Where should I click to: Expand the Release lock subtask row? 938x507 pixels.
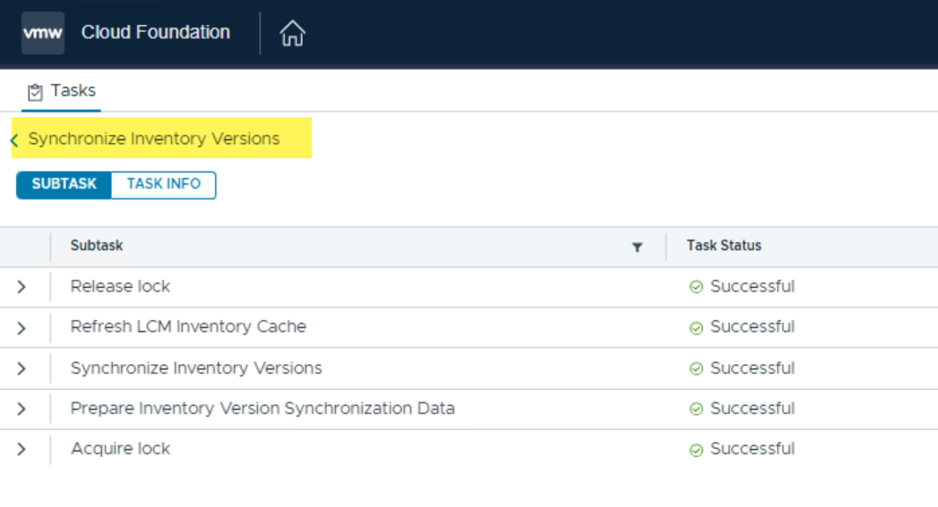click(22, 287)
